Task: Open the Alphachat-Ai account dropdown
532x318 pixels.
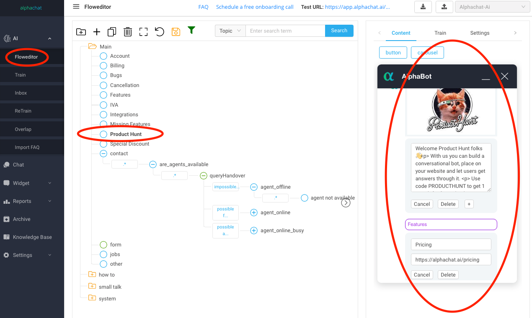Action: tap(492, 7)
